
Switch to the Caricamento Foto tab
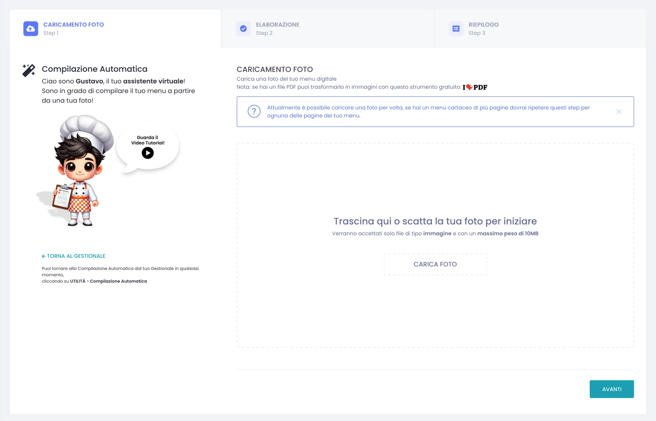pyautogui.click(x=115, y=29)
